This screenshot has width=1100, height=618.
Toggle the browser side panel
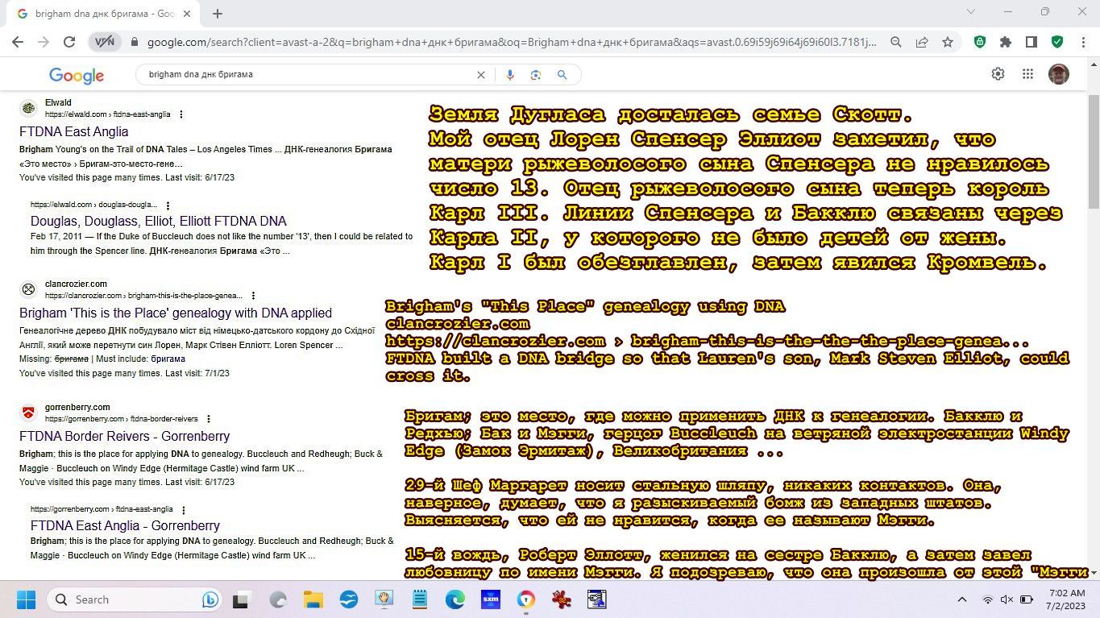[x=1031, y=42]
